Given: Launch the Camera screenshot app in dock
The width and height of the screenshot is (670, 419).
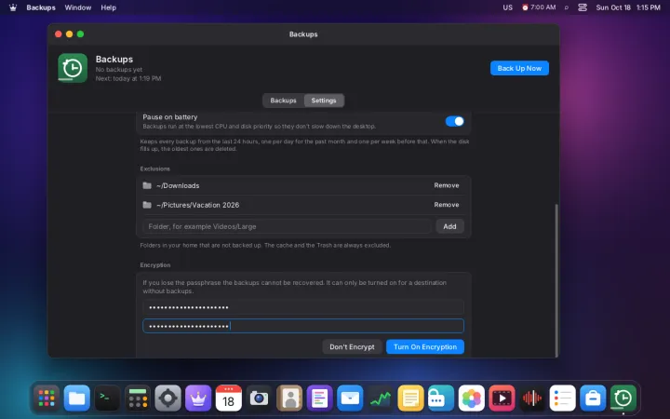Looking at the screenshot, I should [259, 399].
